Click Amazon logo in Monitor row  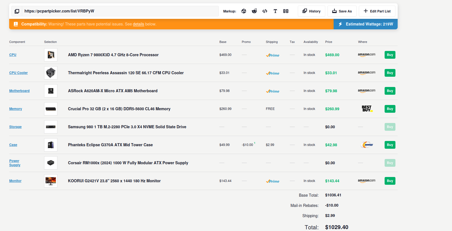pyautogui.click(x=367, y=181)
